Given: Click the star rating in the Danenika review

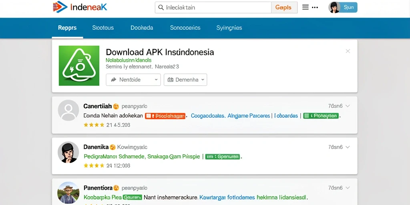Looking at the screenshot, I should pyautogui.click(x=94, y=165).
